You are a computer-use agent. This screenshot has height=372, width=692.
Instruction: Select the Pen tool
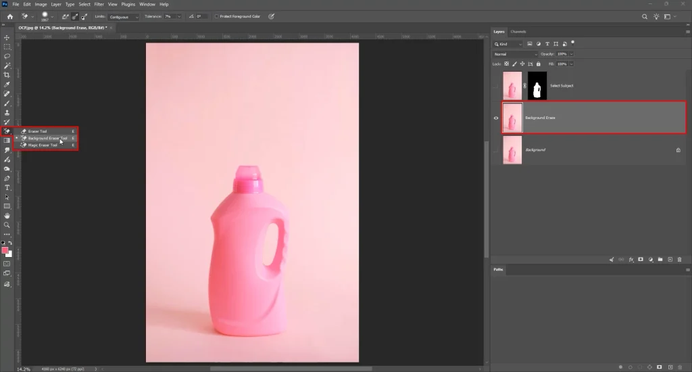click(7, 179)
